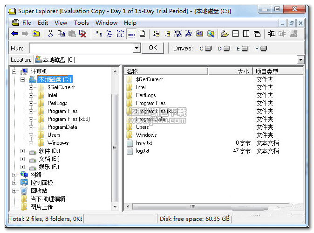Select PerfLogs folder in file list
This screenshot has width=314, height=233.
pyautogui.click(x=146, y=95)
